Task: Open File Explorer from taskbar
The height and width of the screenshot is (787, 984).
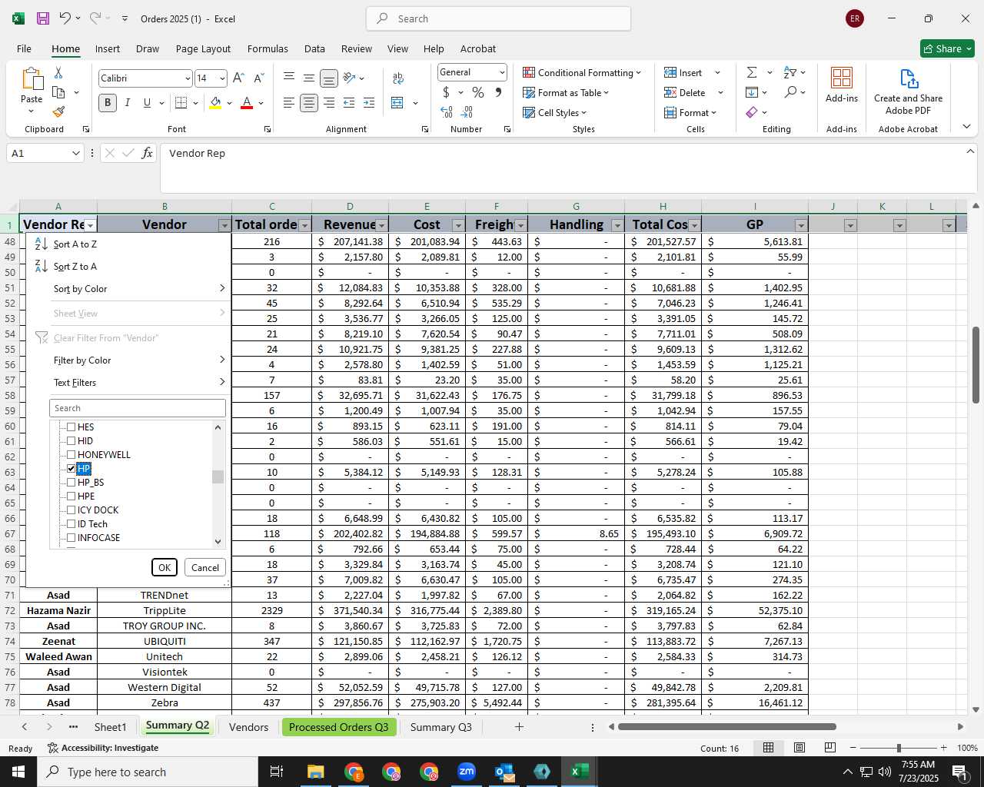Action: (316, 772)
